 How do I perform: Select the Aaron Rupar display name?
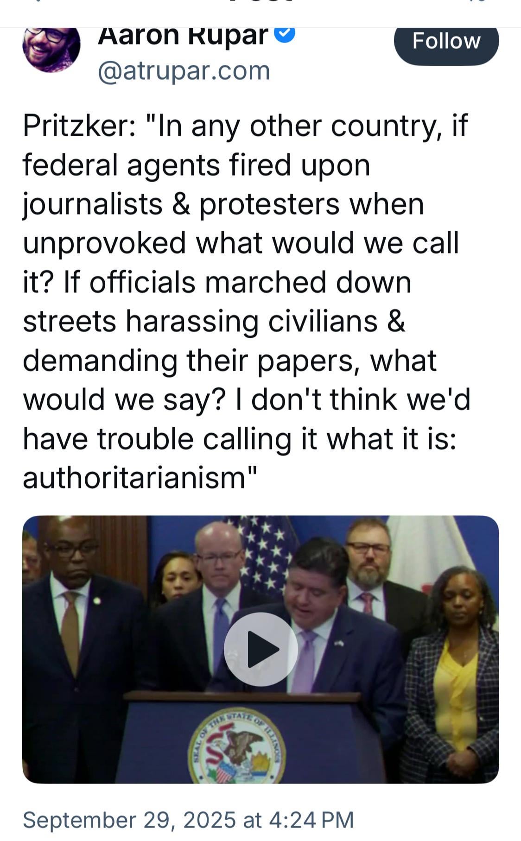[x=183, y=36]
